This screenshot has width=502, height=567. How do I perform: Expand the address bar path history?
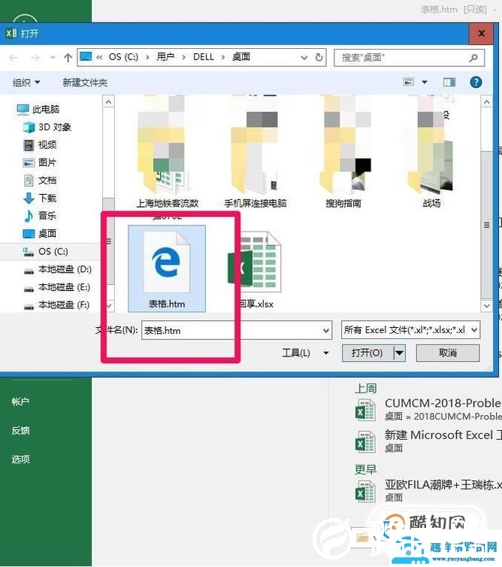click(x=304, y=57)
